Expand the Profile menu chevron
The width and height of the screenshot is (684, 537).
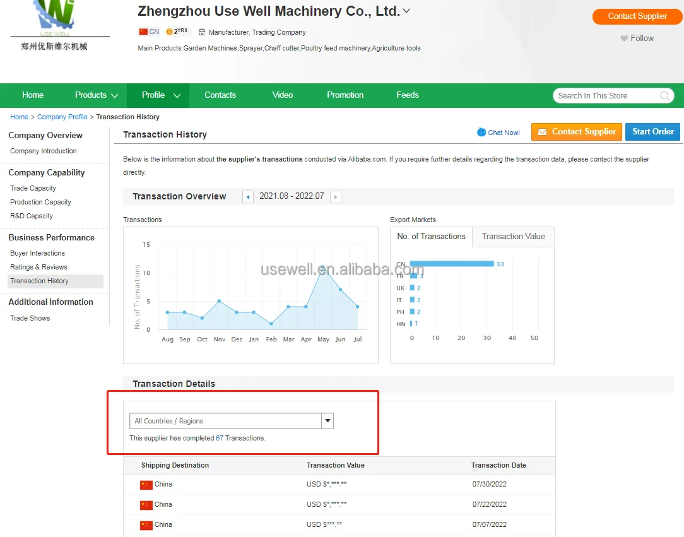(177, 96)
